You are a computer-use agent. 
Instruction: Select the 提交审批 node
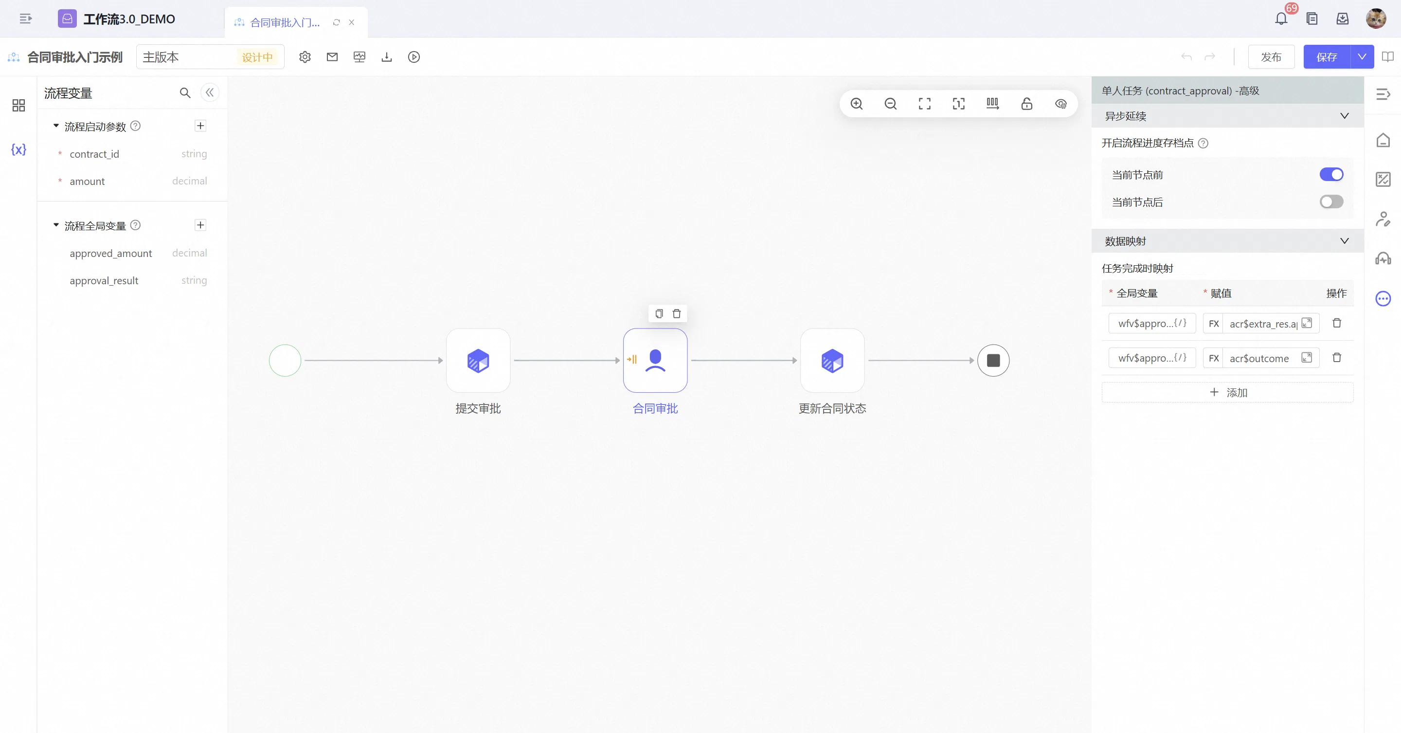(478, 360)
